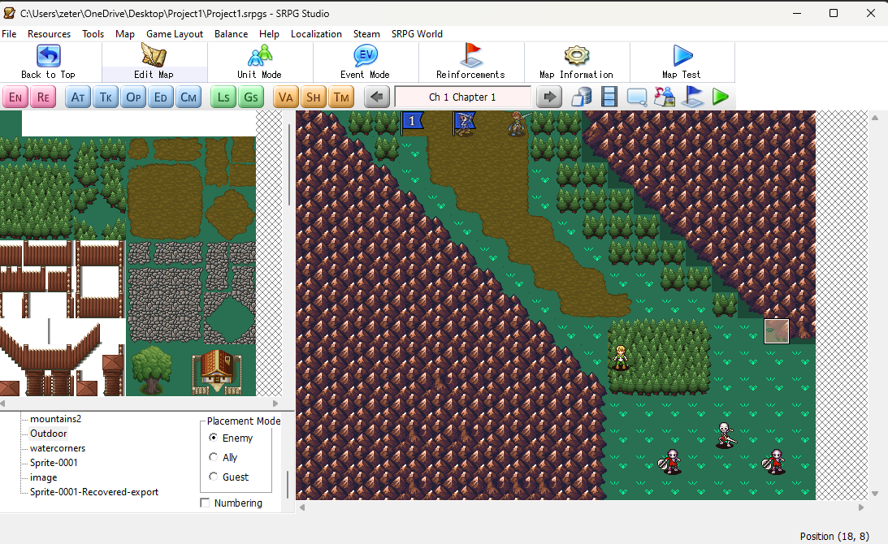The image size is (888, 544).
Task: Click the blue flag marked 1
Action: 412,121
